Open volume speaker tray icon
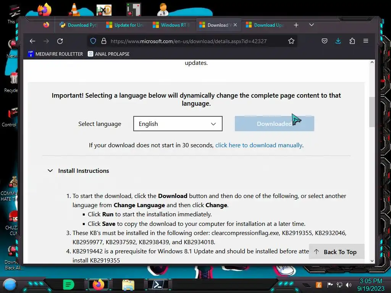 (x=348, y=285)
